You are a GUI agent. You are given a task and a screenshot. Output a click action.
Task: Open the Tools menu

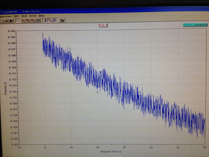pyautogui.click(x=33, y=16)
